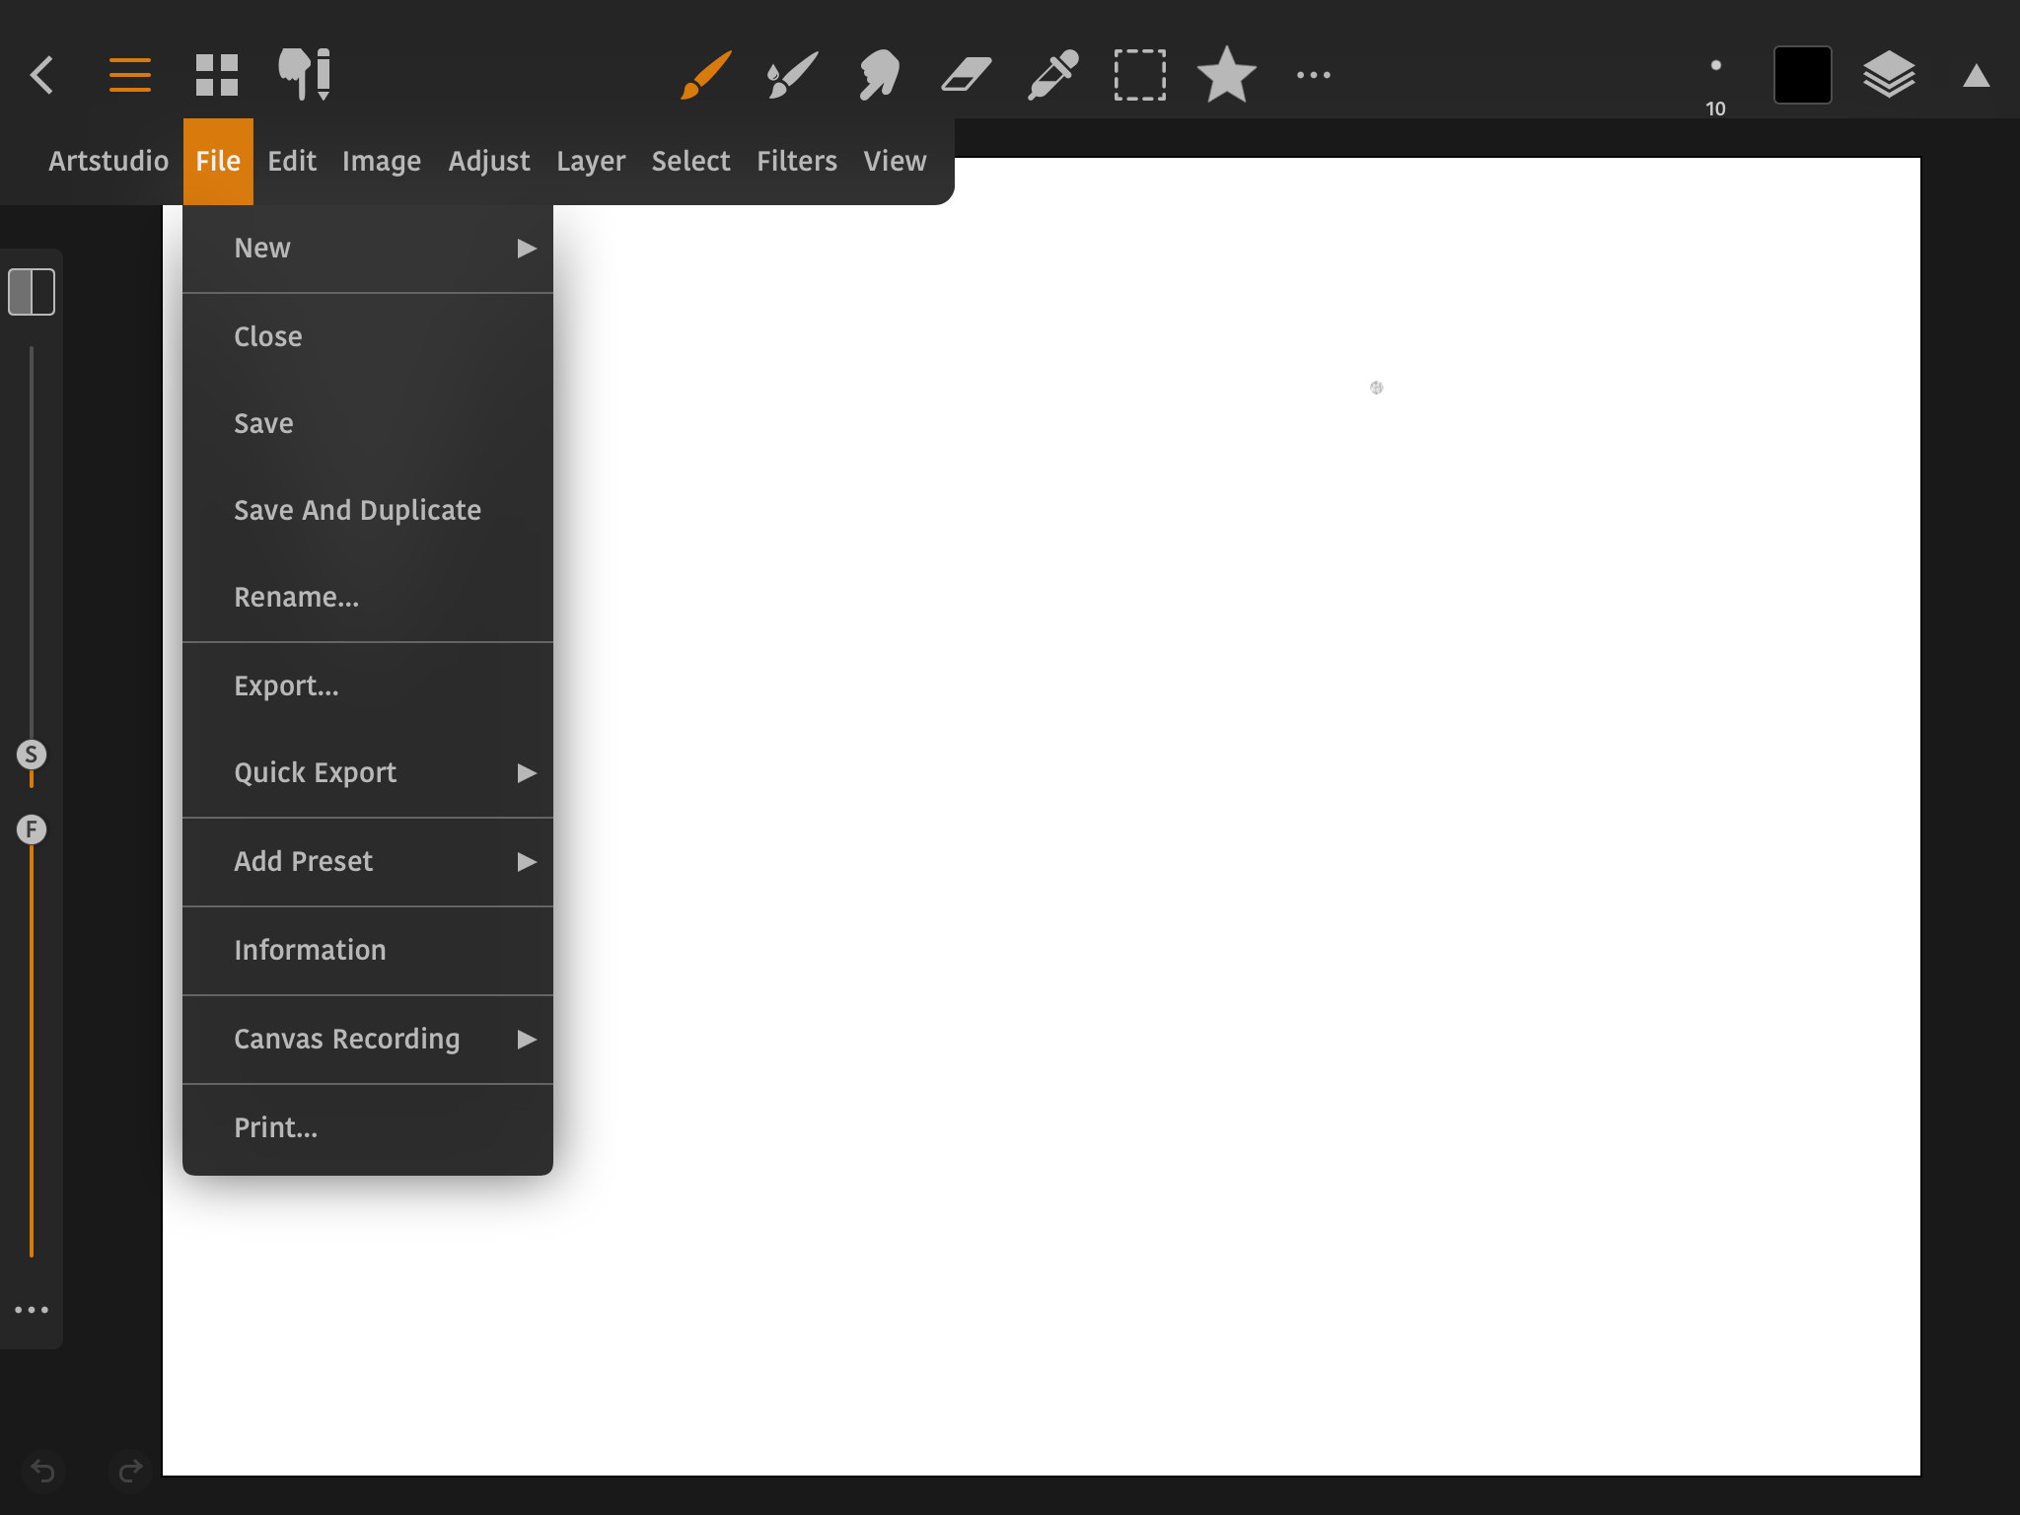Screen dimensions: 2020x1515
Task: Activate the rectangular Selection tool
Action: click(x=1139, y=75)
